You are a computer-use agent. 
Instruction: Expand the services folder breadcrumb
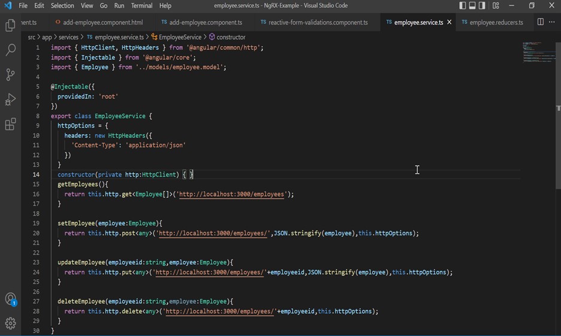tap(68, 37)
